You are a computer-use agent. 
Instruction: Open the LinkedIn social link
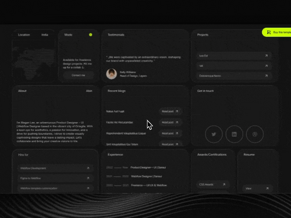234,134
